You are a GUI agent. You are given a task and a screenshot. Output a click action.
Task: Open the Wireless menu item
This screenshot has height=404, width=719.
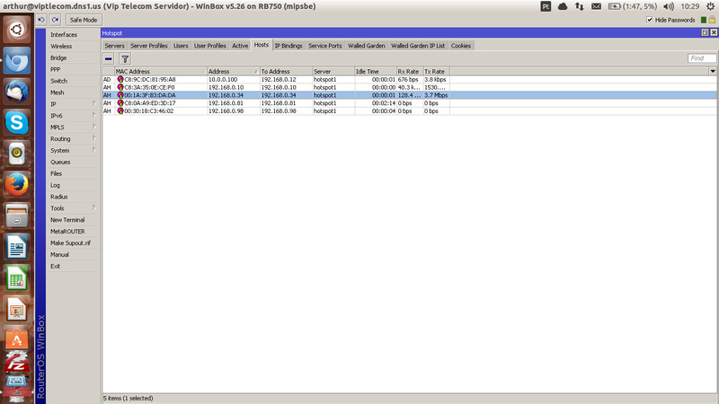coord(73,46)
